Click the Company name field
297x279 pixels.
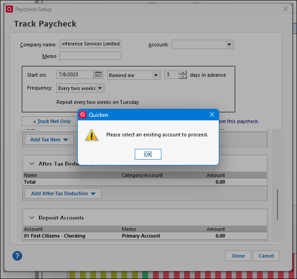[x=90, y=44]
